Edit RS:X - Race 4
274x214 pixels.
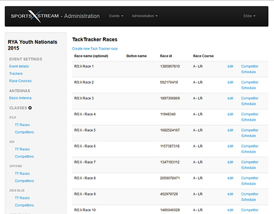point(230,114)
